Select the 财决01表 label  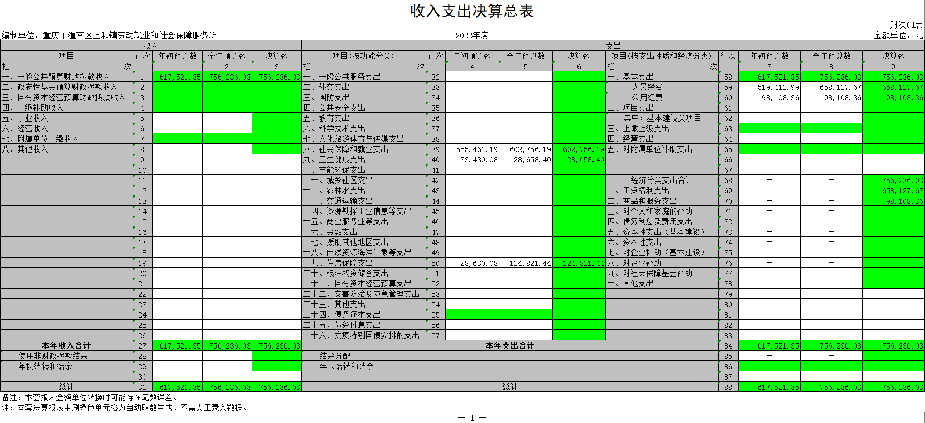[x=906, y=25]
